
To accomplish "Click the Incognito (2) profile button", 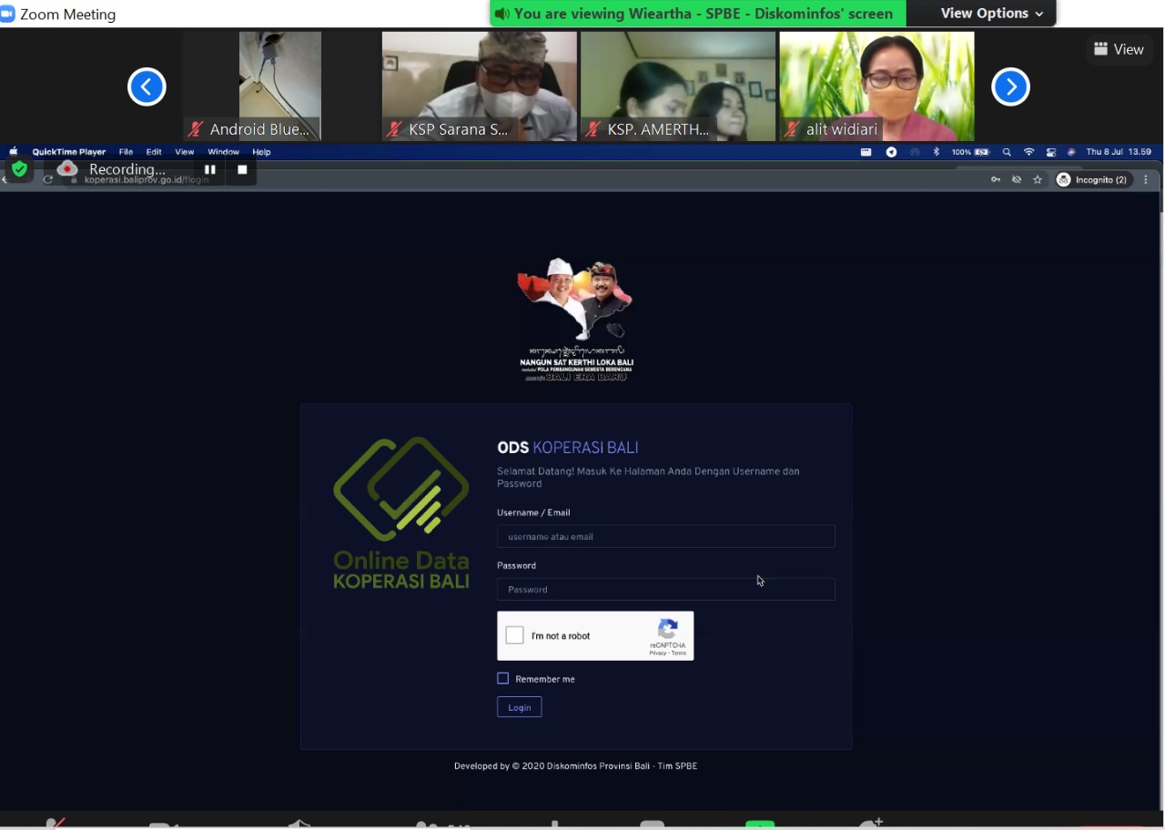I will (x=1092, y=180).
